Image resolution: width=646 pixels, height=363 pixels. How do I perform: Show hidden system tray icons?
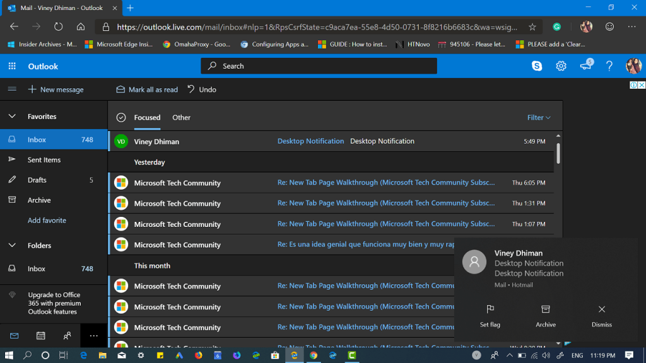[x=509, y=355]
